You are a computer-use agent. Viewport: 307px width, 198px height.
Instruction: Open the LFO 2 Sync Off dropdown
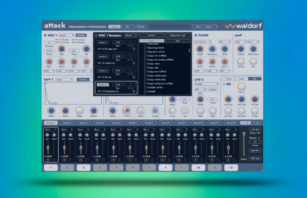(x=200, y=89)
